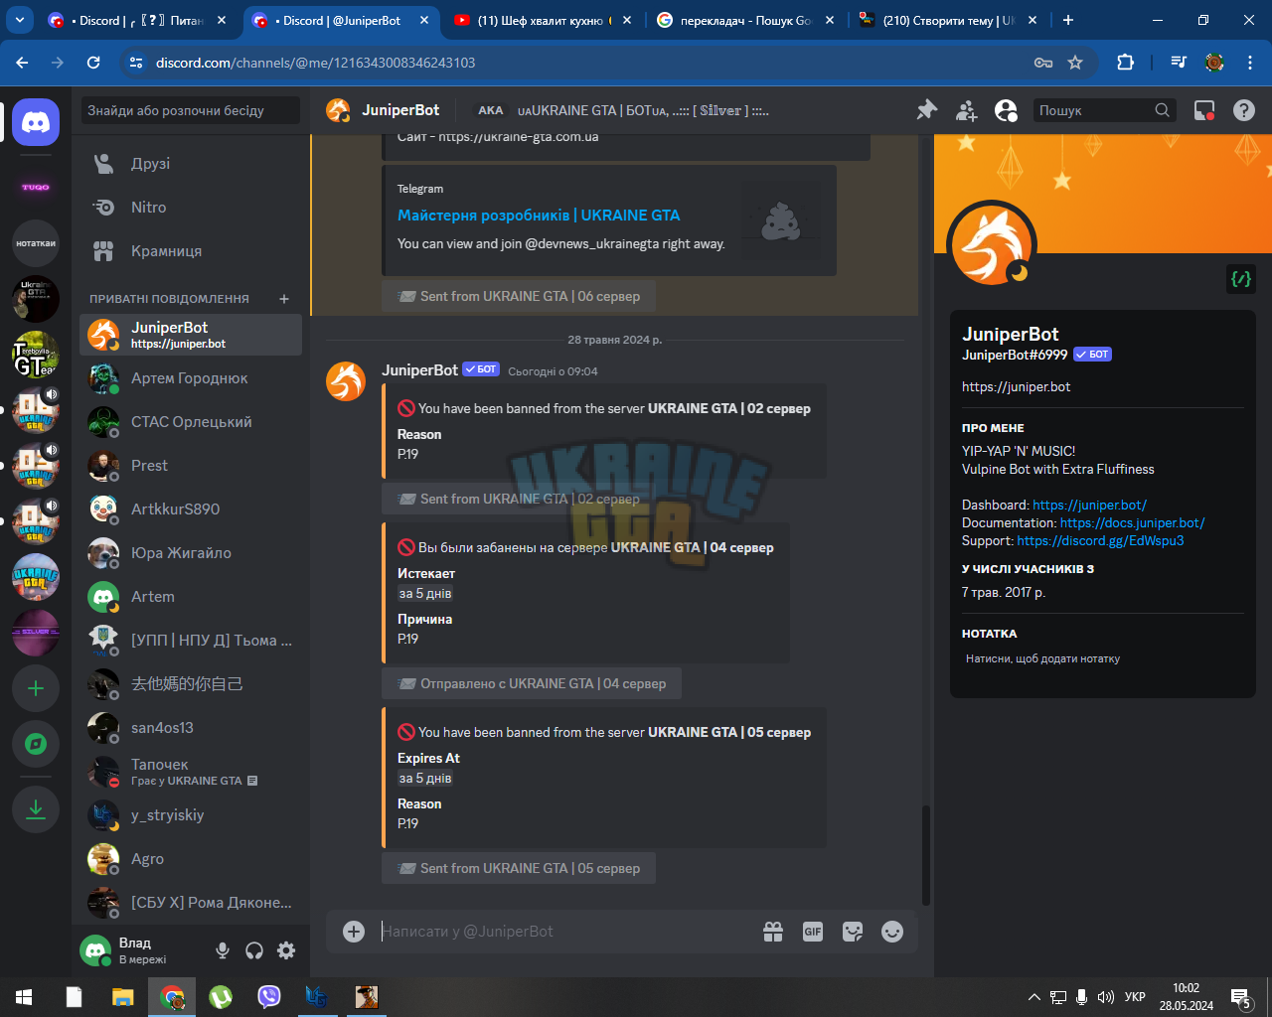1272x1017 pixels.
Task: Open Discord help question mark icon
Action: click(x=1244, y=110)
